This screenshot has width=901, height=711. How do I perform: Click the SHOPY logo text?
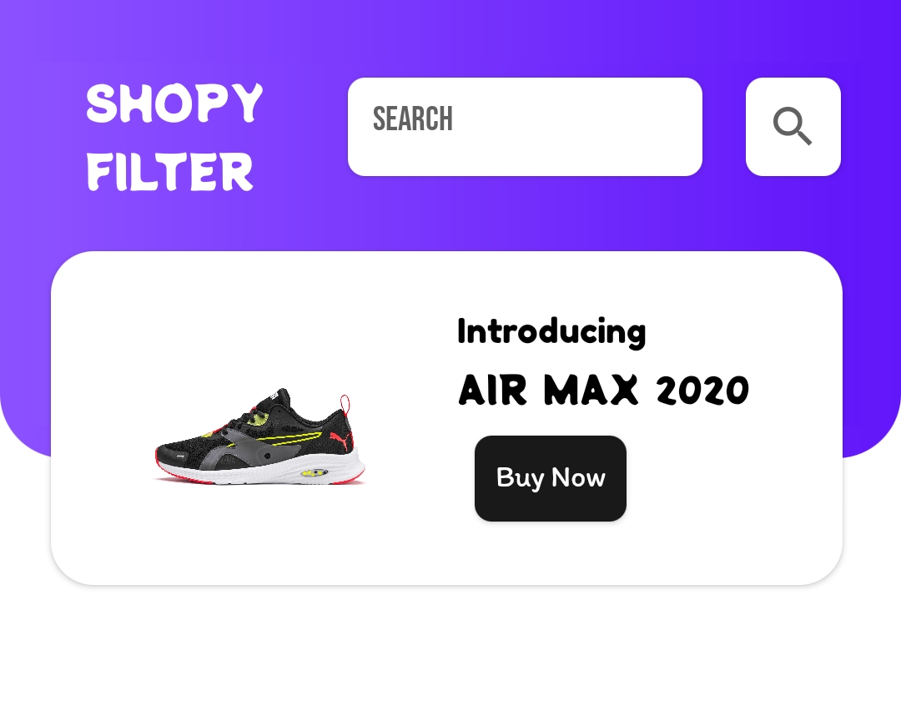pyautogui.click(x=174, y=103)
